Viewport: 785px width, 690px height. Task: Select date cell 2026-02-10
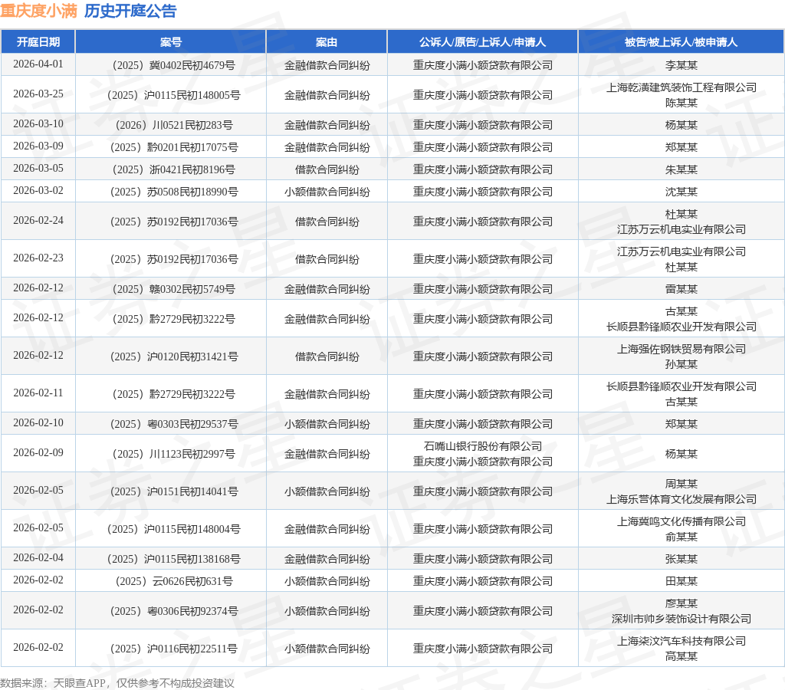coord(38,423)
